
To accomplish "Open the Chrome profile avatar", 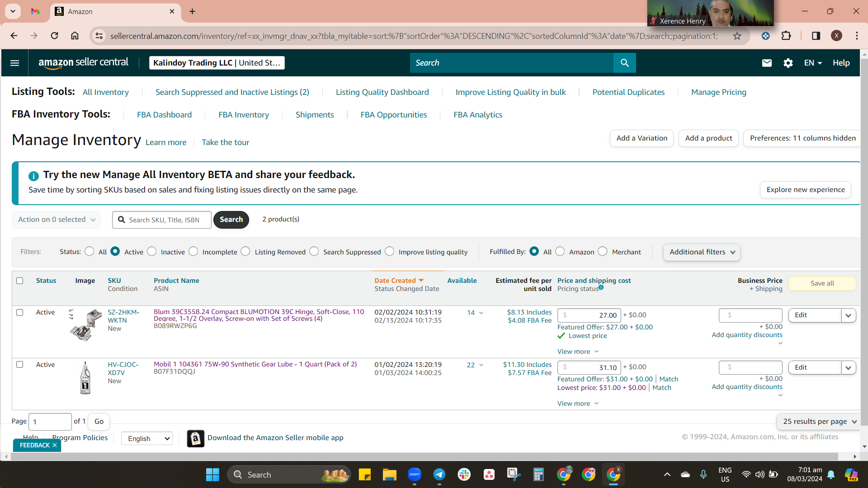I will 836,36.
